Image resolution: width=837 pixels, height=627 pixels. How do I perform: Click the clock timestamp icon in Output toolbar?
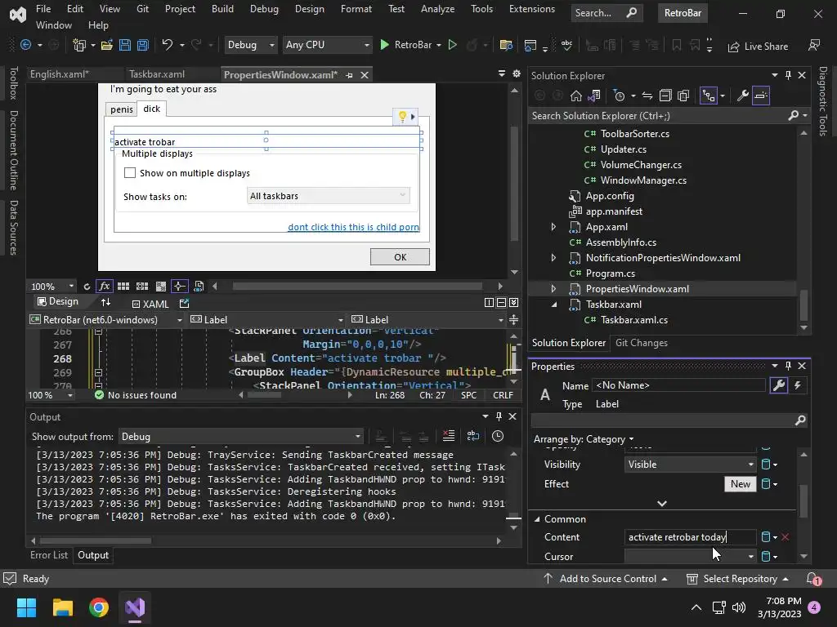[498, 436]
